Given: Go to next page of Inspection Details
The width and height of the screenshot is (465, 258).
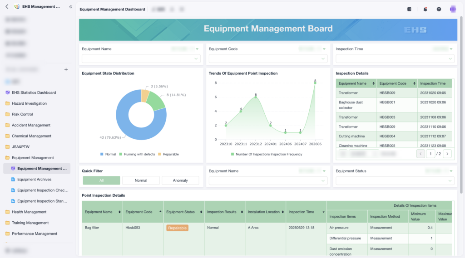Looking at the screenshot, I should tap(447, 154).
